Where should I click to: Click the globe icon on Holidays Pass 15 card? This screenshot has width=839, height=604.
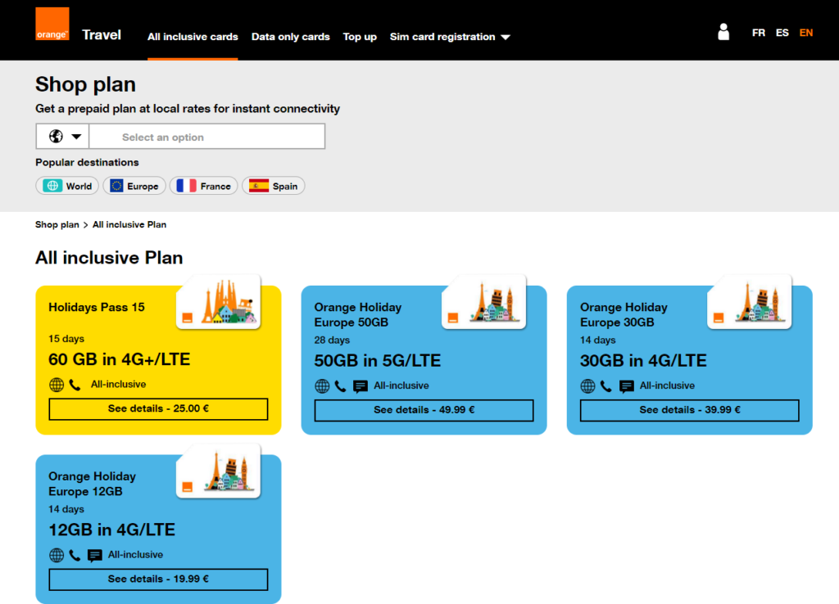[57, 385]
